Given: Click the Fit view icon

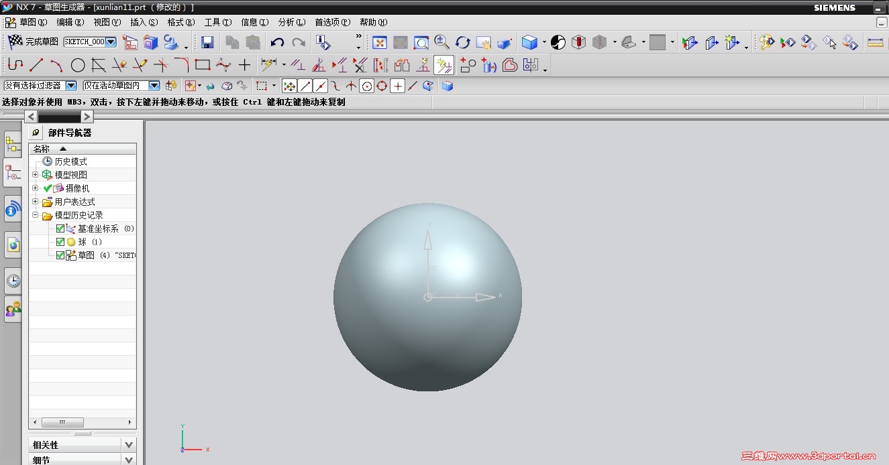Looking at the screenshot, I should (x=380, y=43).
